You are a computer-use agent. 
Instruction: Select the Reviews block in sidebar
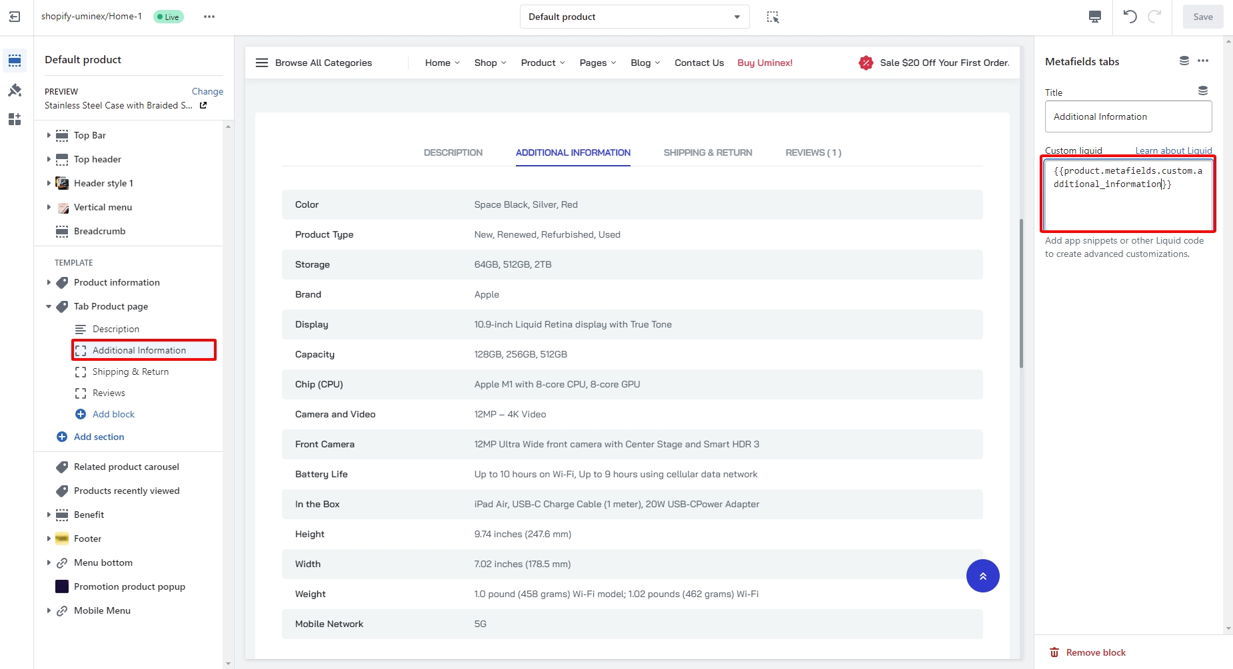[109, 393]
